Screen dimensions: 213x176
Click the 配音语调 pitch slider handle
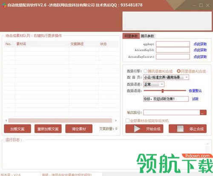pos(163,91)
